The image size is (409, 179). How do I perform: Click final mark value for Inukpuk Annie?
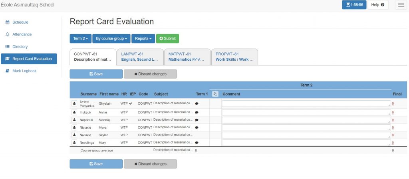coord(393,112)
